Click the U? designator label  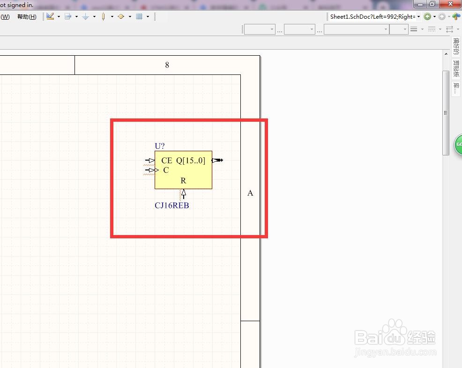pos(160,146)
